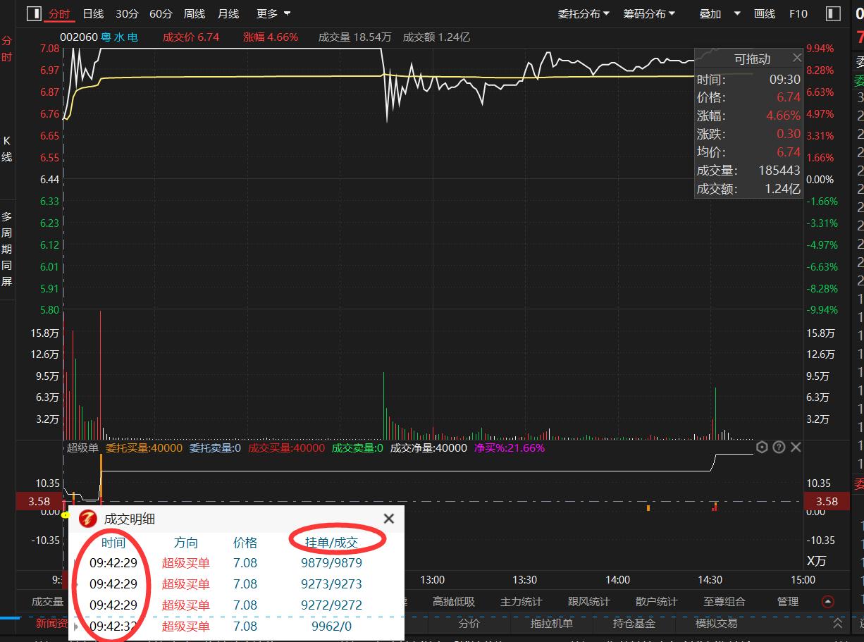Image resolution: width=864 pixels, height=642 pixels.
Task: Select the 主力统计 indicator tab
Action: tap(522, 602)
